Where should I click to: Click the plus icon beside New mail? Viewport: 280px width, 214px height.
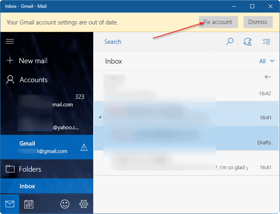10,60
